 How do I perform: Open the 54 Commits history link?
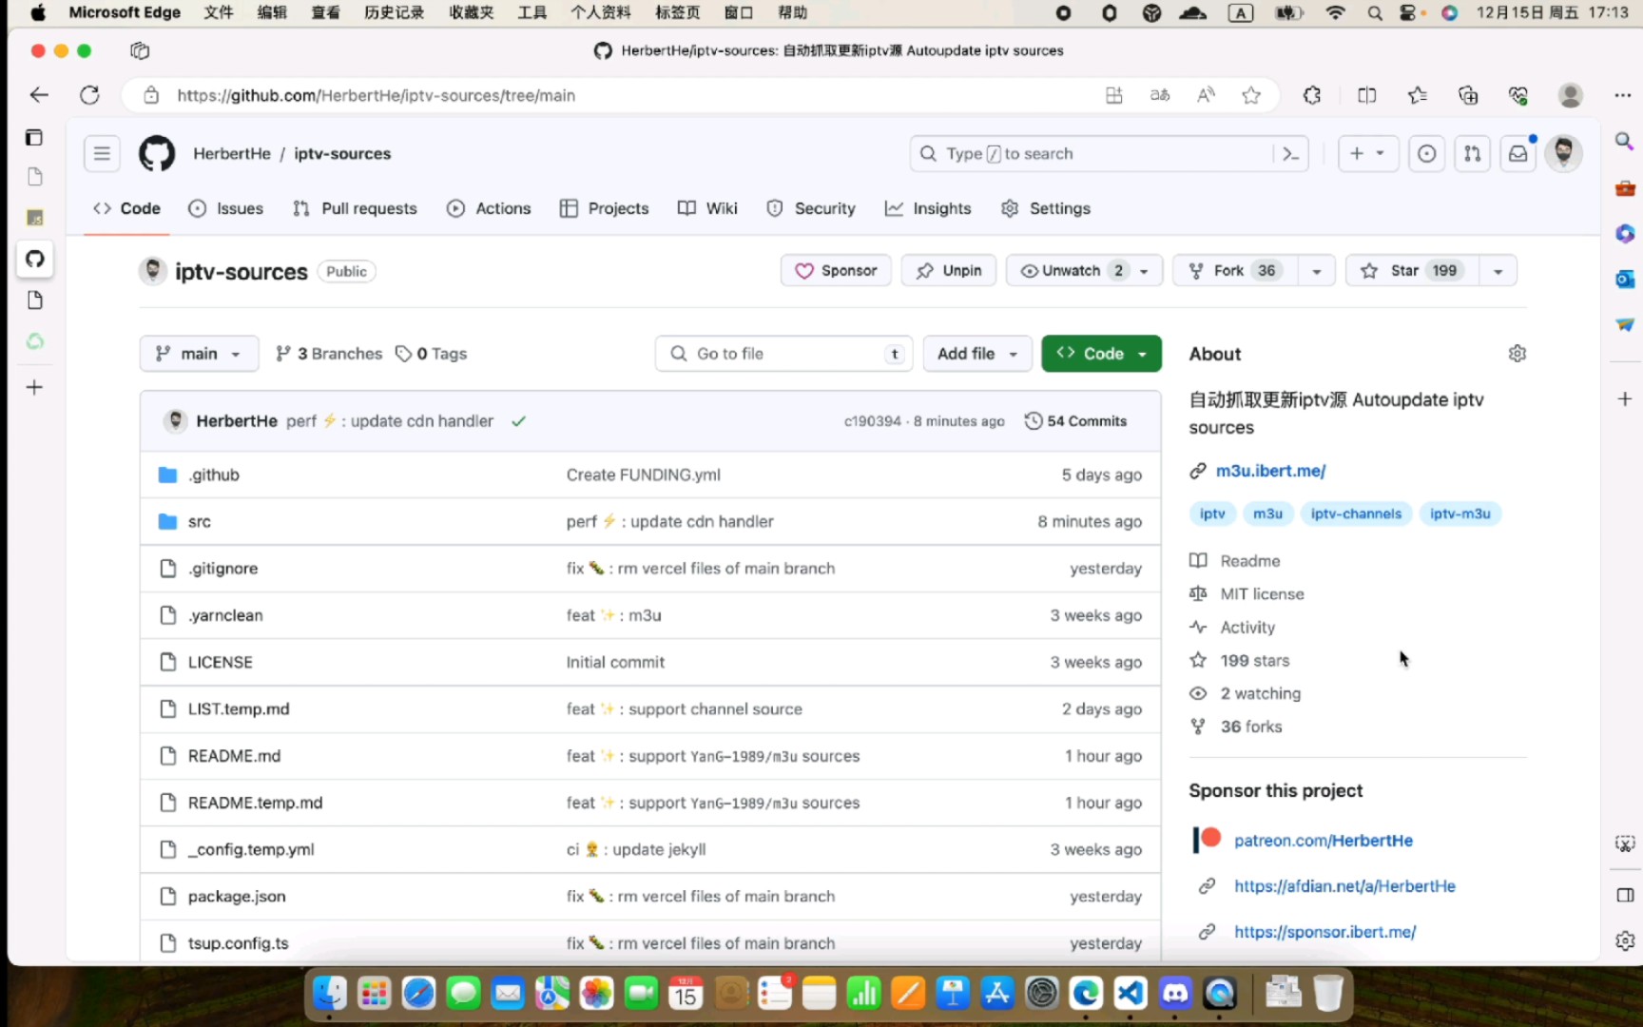[x=1075, y=421]
